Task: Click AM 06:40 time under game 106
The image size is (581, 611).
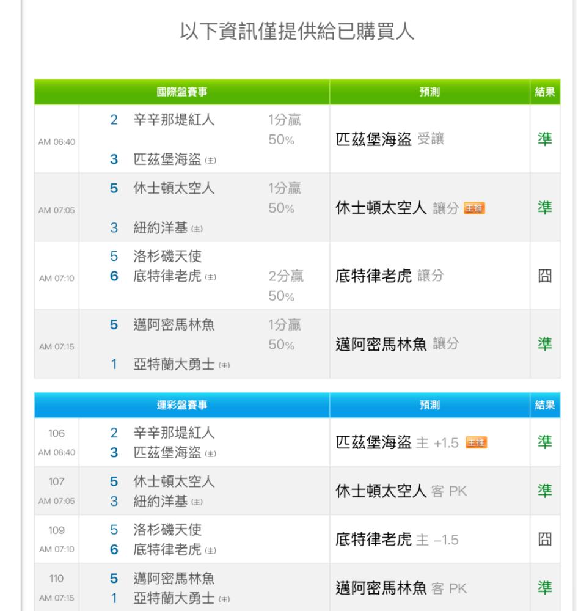Action: click(x=56, y=452)
